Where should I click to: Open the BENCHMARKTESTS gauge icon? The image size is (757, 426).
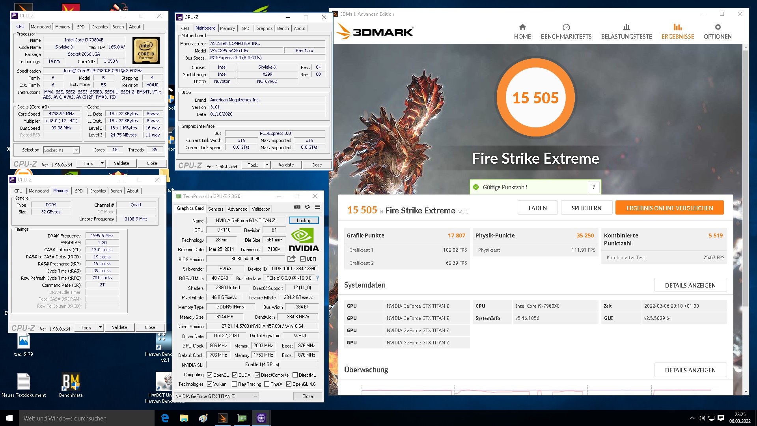coord(566,27)
